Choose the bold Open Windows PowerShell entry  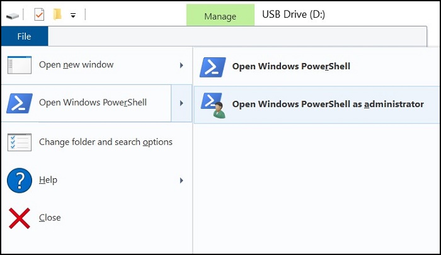(x=291, y=66)
